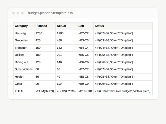Click Groceries planned value 420
This screenshot has width=166, height=124.
(45, 41)
